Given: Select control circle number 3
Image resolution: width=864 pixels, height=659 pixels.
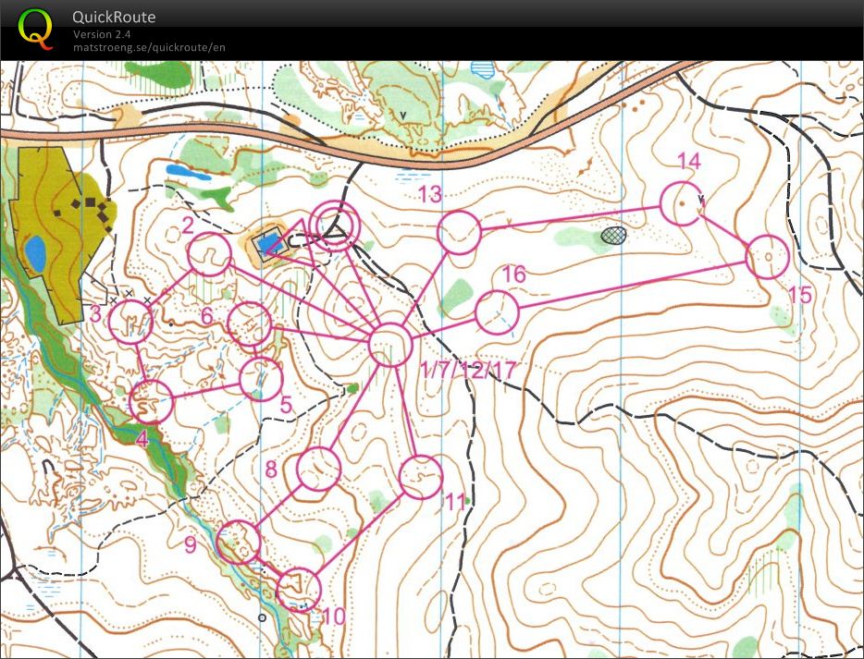Looking at the screenshot, I should click(131, 323).
